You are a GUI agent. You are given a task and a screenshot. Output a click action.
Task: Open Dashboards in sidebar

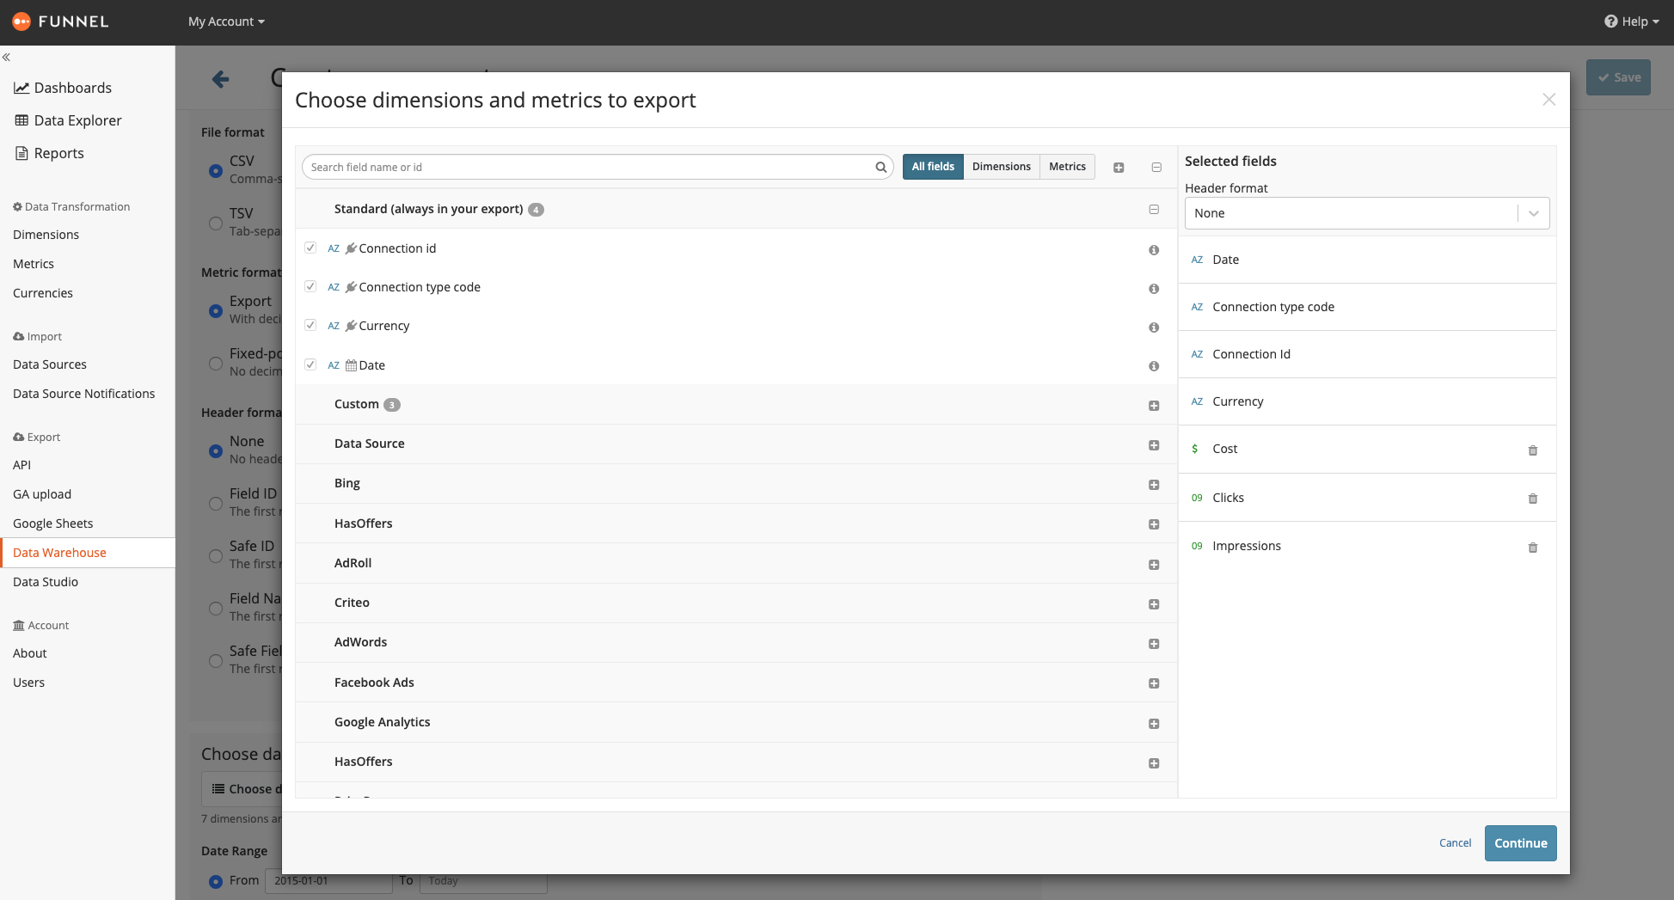click(x=63, y=88)
